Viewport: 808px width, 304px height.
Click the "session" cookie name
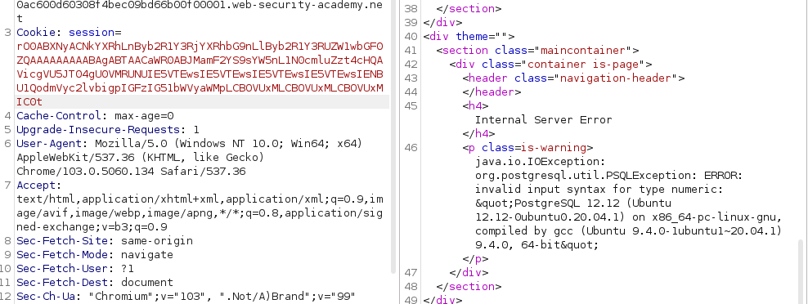[92, 33]
